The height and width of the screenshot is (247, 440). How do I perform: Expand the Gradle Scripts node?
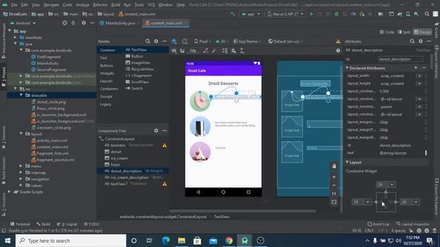click(x=10, y=192)
